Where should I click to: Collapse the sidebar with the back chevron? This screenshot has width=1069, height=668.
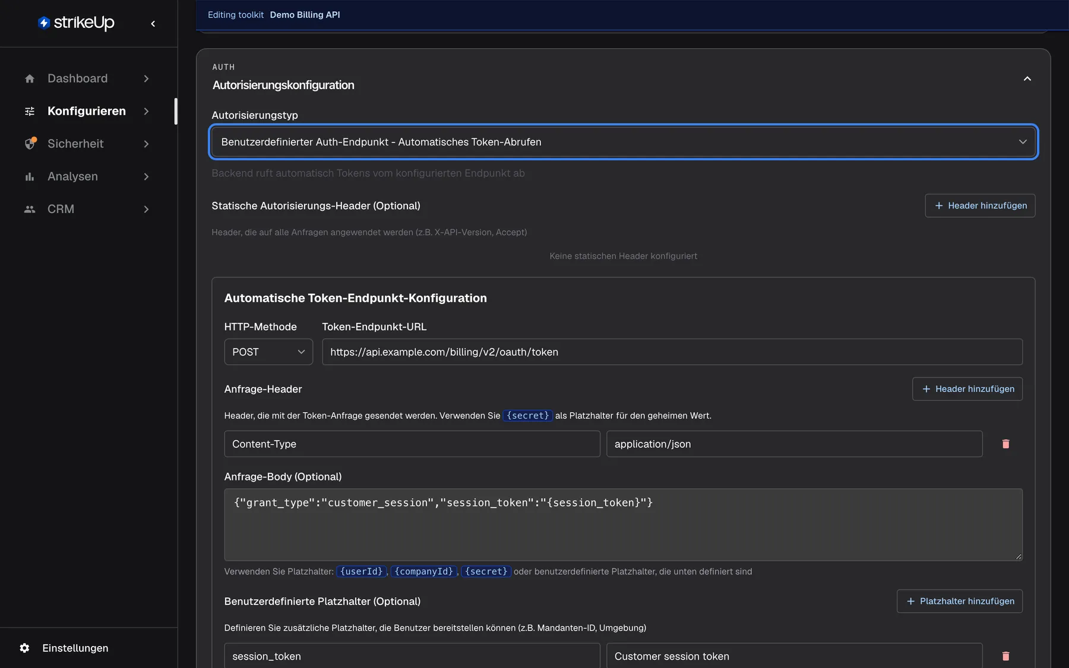click(153, 24)
